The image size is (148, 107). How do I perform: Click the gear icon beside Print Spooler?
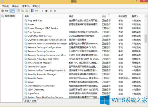point(26,32)
